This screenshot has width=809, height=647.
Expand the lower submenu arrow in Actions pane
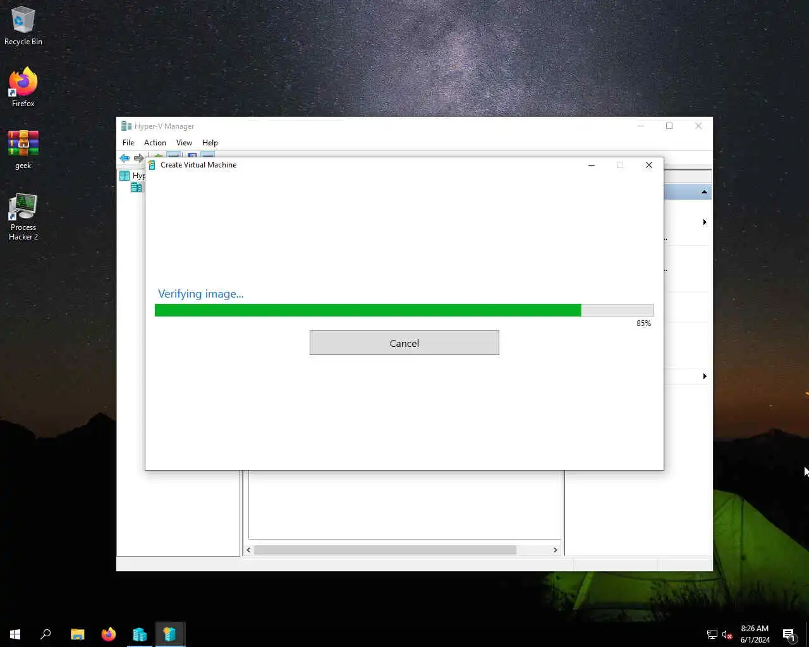click(705, 376)
